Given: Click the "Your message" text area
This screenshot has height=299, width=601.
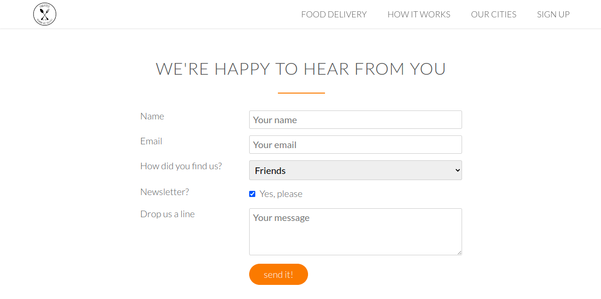Looking at the screenshot, I should tap(355, 231).
